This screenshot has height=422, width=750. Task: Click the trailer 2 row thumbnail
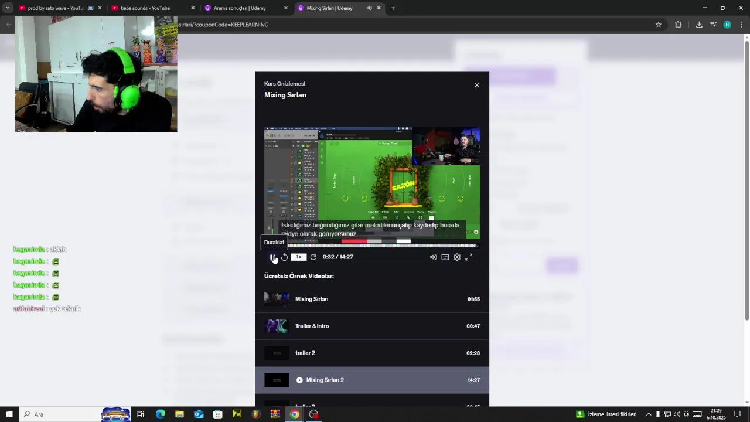click(x=277, y=353)
